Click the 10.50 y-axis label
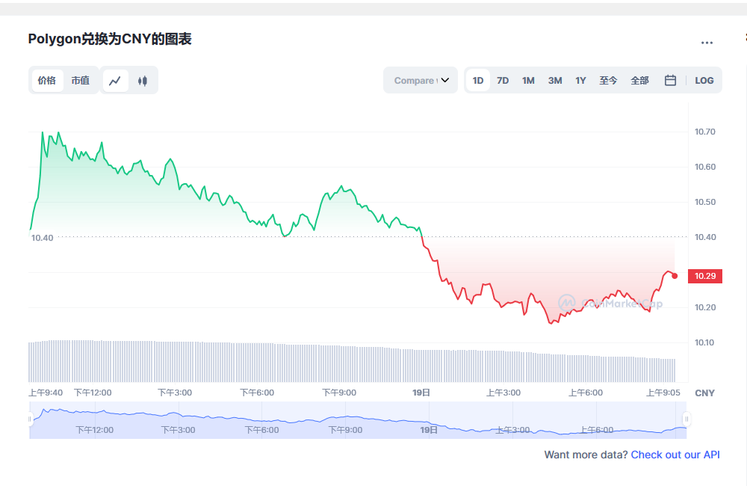The image size is (747, 486). coord(705,202)
